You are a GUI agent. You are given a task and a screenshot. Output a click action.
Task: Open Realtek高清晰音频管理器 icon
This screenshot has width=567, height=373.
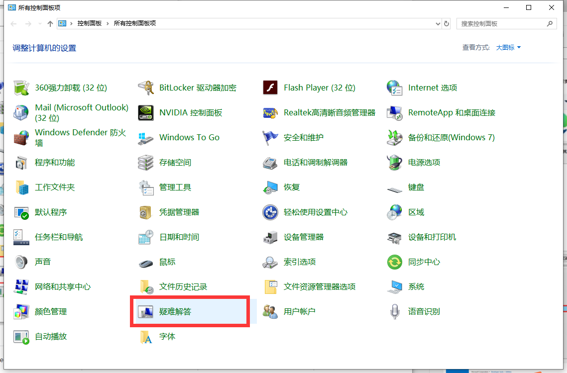270,113
